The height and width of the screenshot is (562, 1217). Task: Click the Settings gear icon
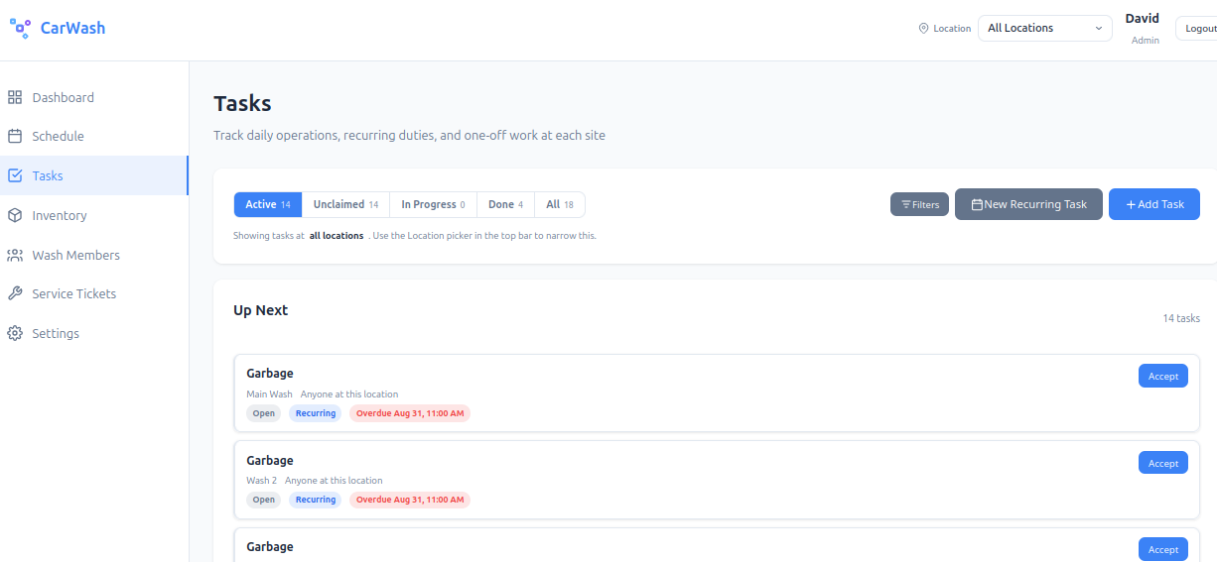[15, 333]
